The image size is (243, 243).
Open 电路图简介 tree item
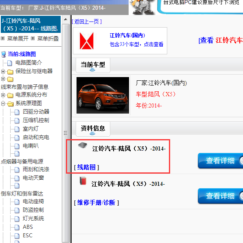pos(28,62)
